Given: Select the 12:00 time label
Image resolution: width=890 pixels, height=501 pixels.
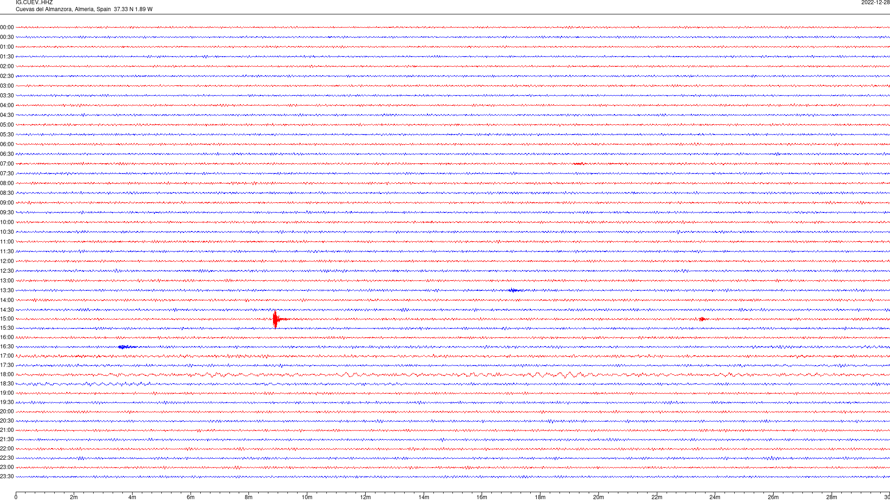Looking at the screenshot, I should tap(7, 261).
